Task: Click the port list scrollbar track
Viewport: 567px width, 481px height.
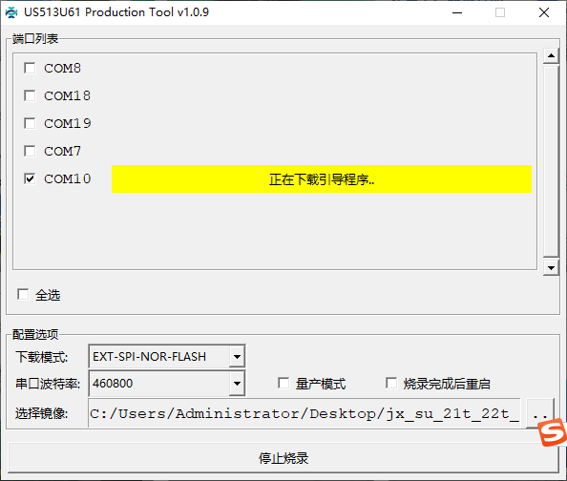Action: [x=551, y=161]
